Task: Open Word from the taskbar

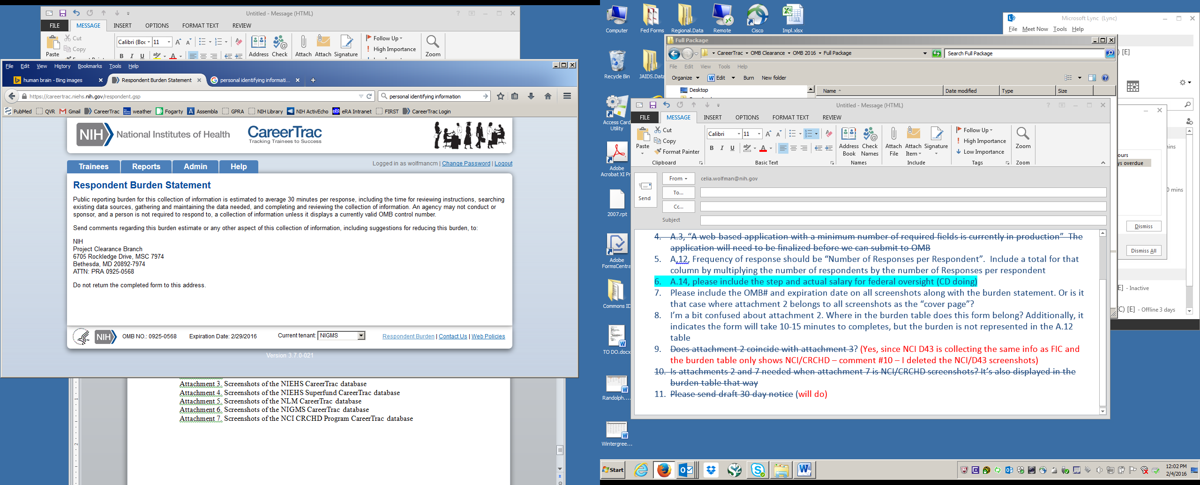Action: 804,470
